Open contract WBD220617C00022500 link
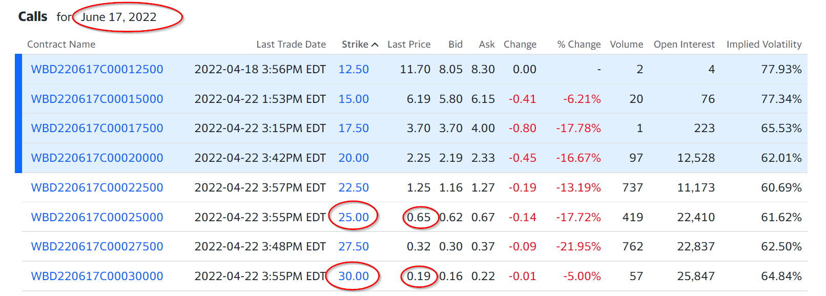 pyautogui.click(x=97, y=187)
